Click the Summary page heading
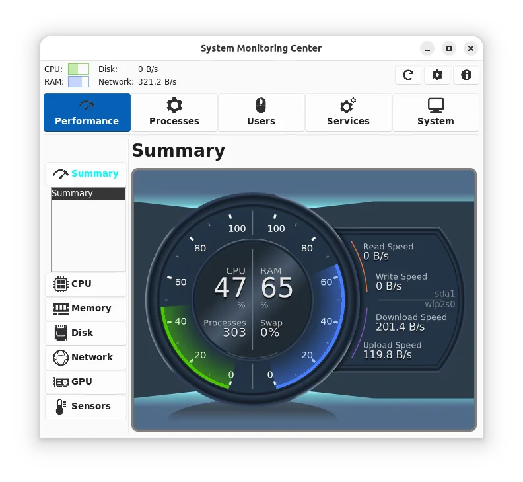The width and height of the screenshot is (523, 482). [x=178, y=151]
